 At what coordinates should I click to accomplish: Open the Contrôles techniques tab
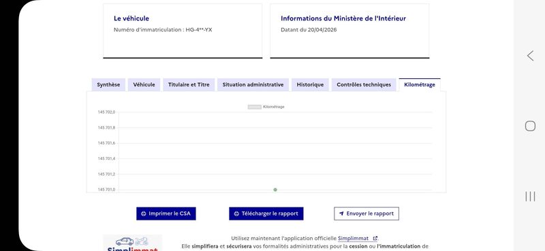[x=364, y=85]
